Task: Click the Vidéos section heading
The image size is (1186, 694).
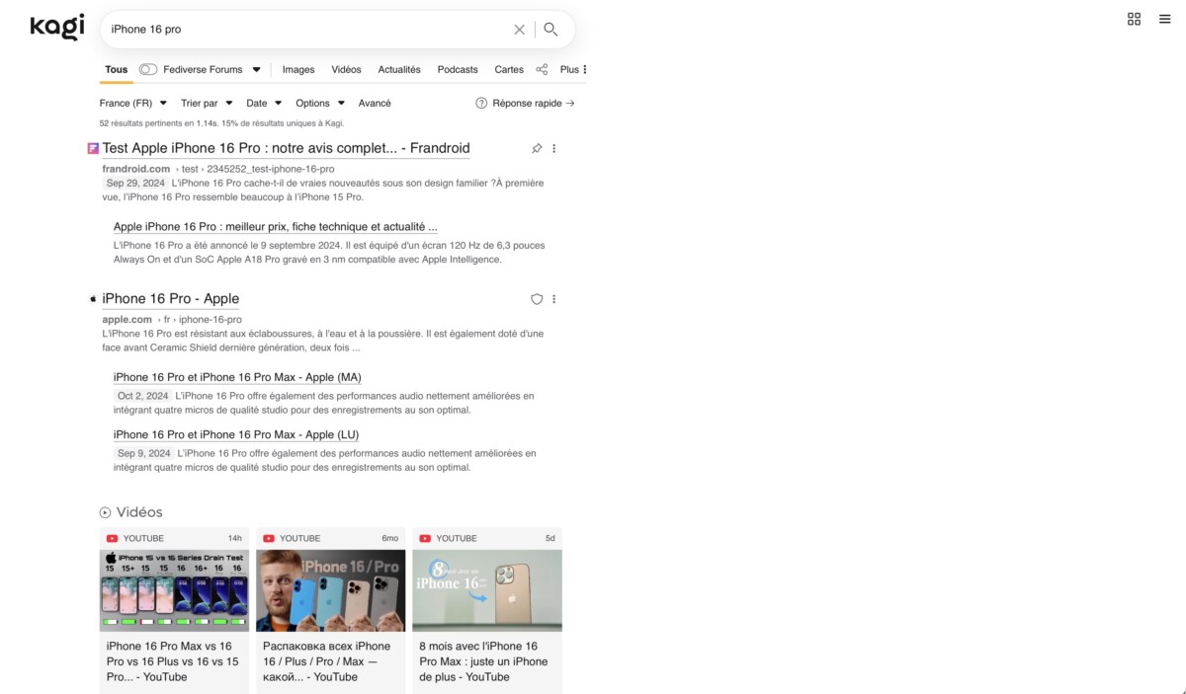Action: tap(139, 512)
